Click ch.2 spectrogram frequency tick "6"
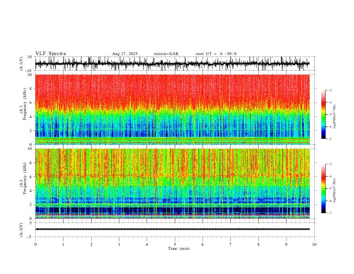 (31, 177)
